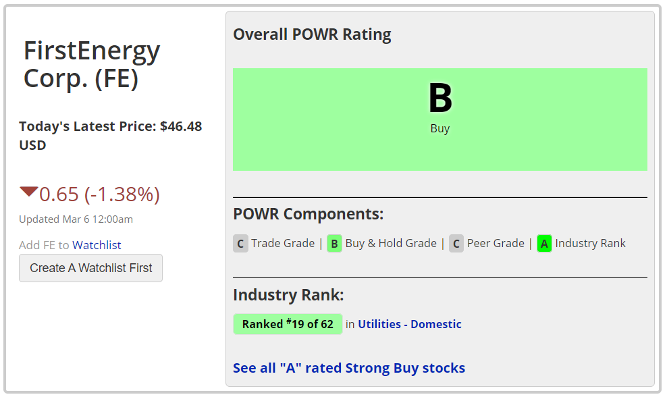Click the green B Buy & Hold badge

pos(334,243)
